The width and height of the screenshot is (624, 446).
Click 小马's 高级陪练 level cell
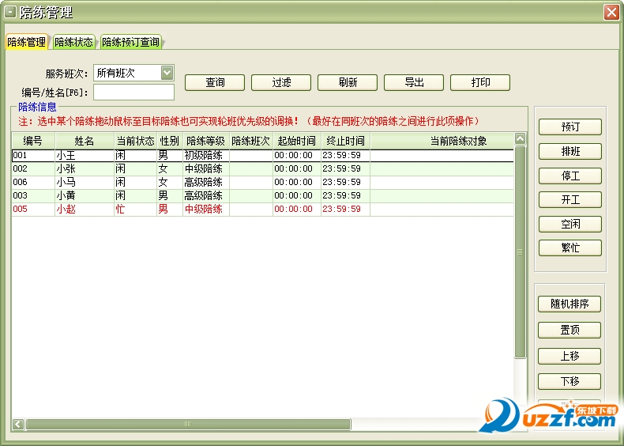tap(205, 183)
